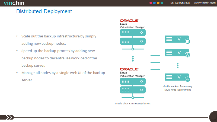Click the orange dot in header

158,3
